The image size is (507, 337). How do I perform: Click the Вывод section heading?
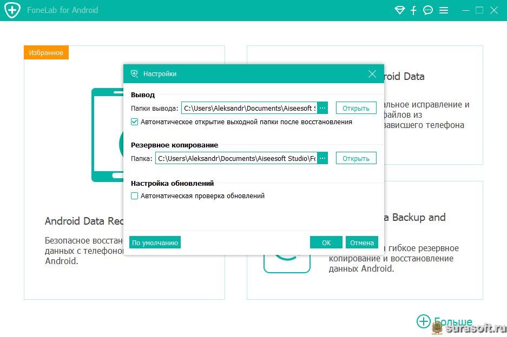point(143,95)
